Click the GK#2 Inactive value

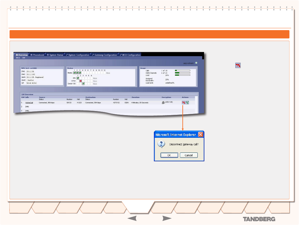(30, 80)
